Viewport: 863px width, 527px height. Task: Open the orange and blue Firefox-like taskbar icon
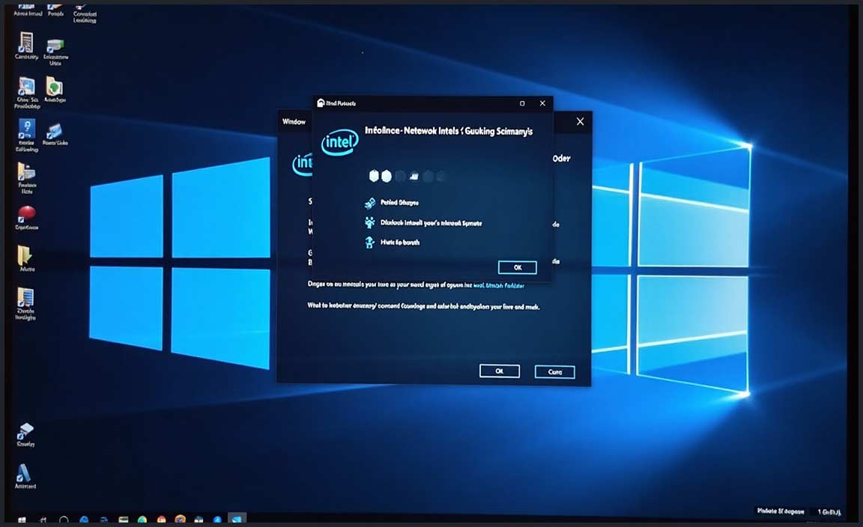[x=180, y=520]
